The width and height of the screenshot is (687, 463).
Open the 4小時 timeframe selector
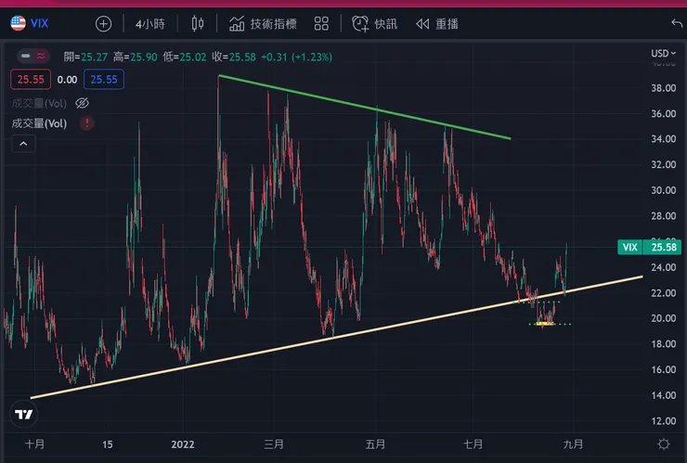pyautogui.click(x=149, y=23)
